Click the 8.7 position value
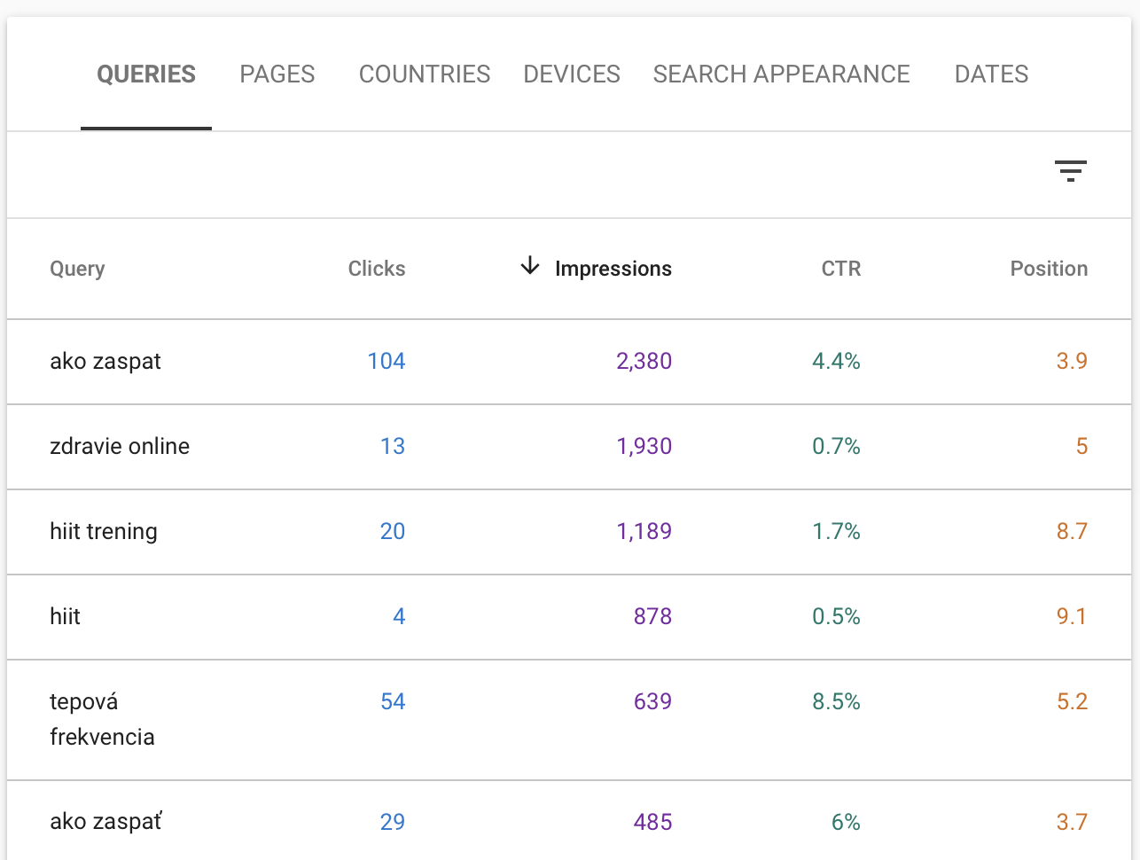This screenshot has height=860, width=1140. click(1072, 531)
